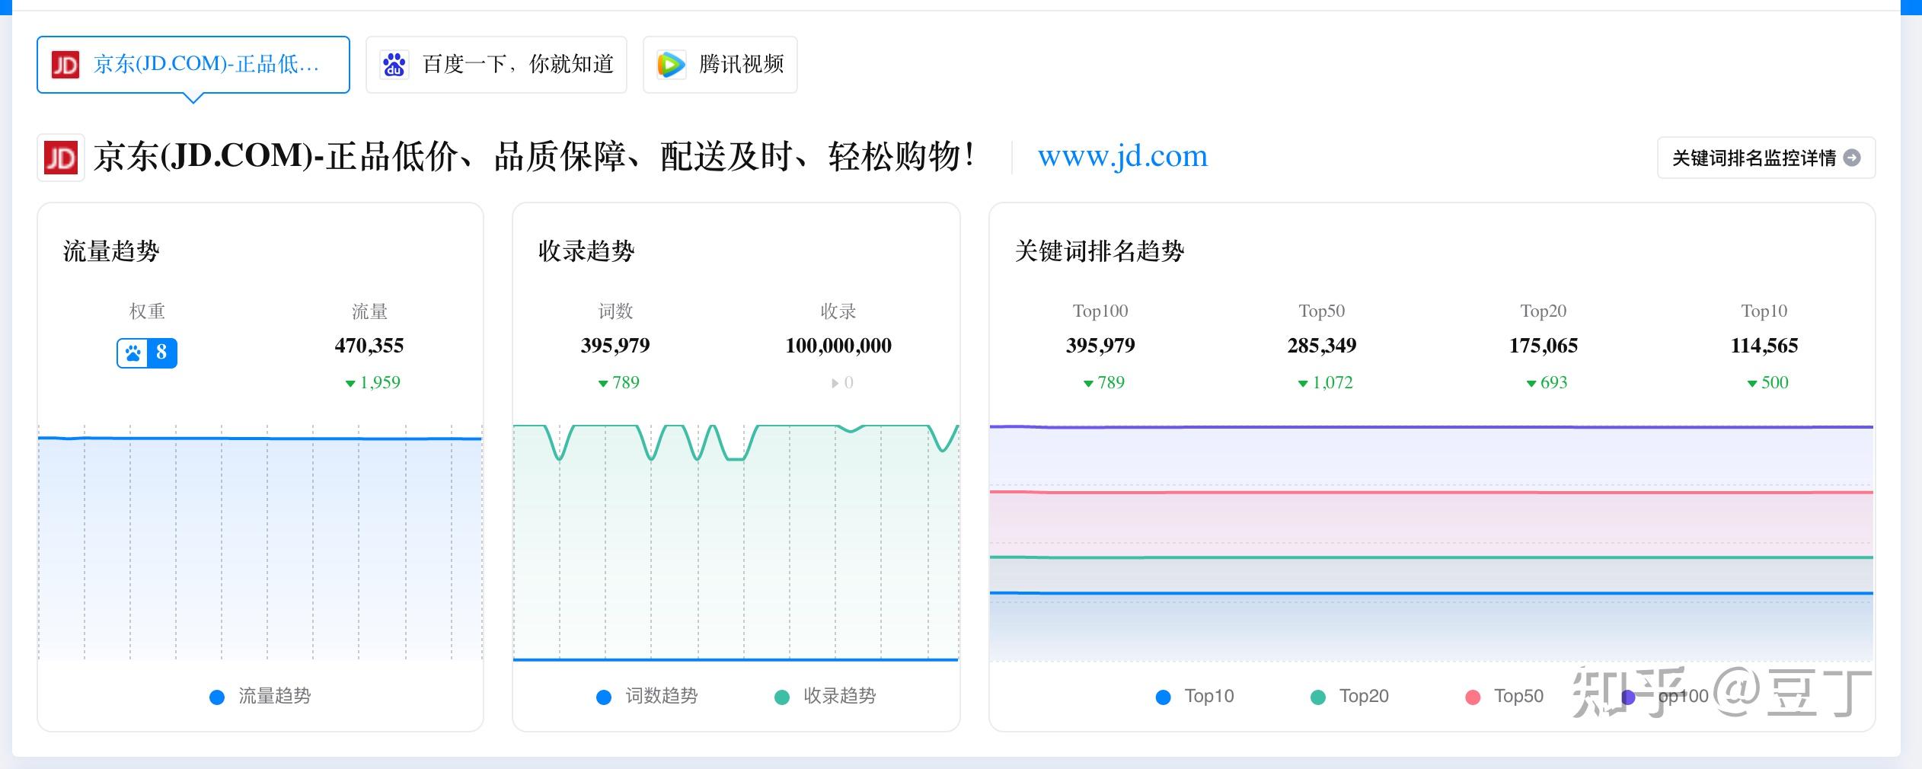Click the blue traffic trend line chart
1922x769 pixels.
[260, 439]
